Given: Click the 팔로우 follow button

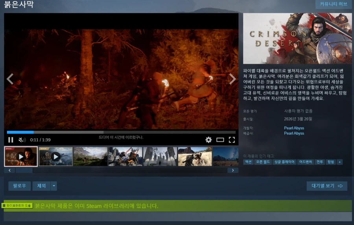Looking at the screenshot, I should point(19,186).
